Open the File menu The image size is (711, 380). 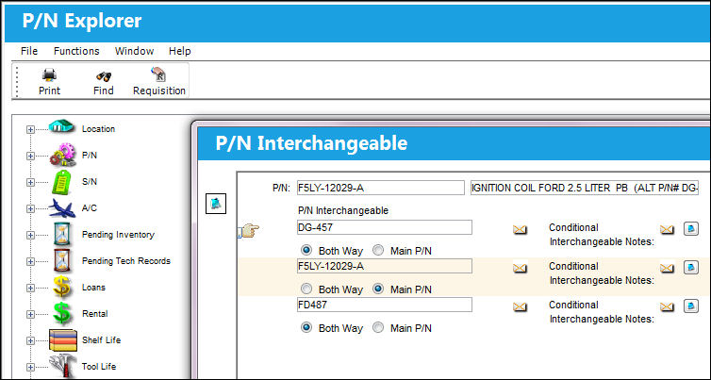coord(29,51)
